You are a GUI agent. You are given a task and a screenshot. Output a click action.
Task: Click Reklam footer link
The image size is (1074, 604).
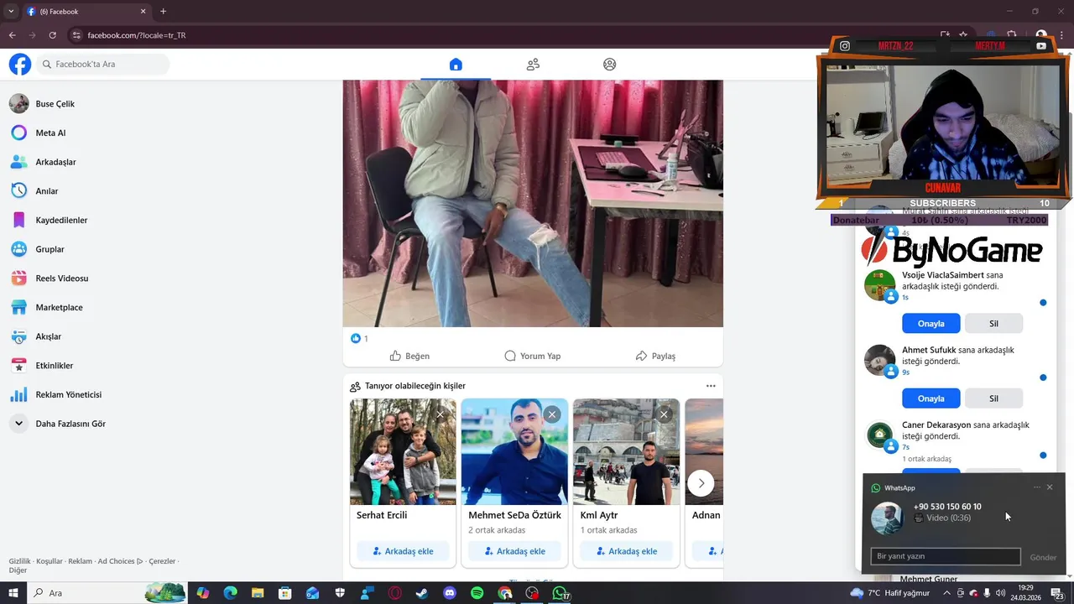(x=81, y=561)
